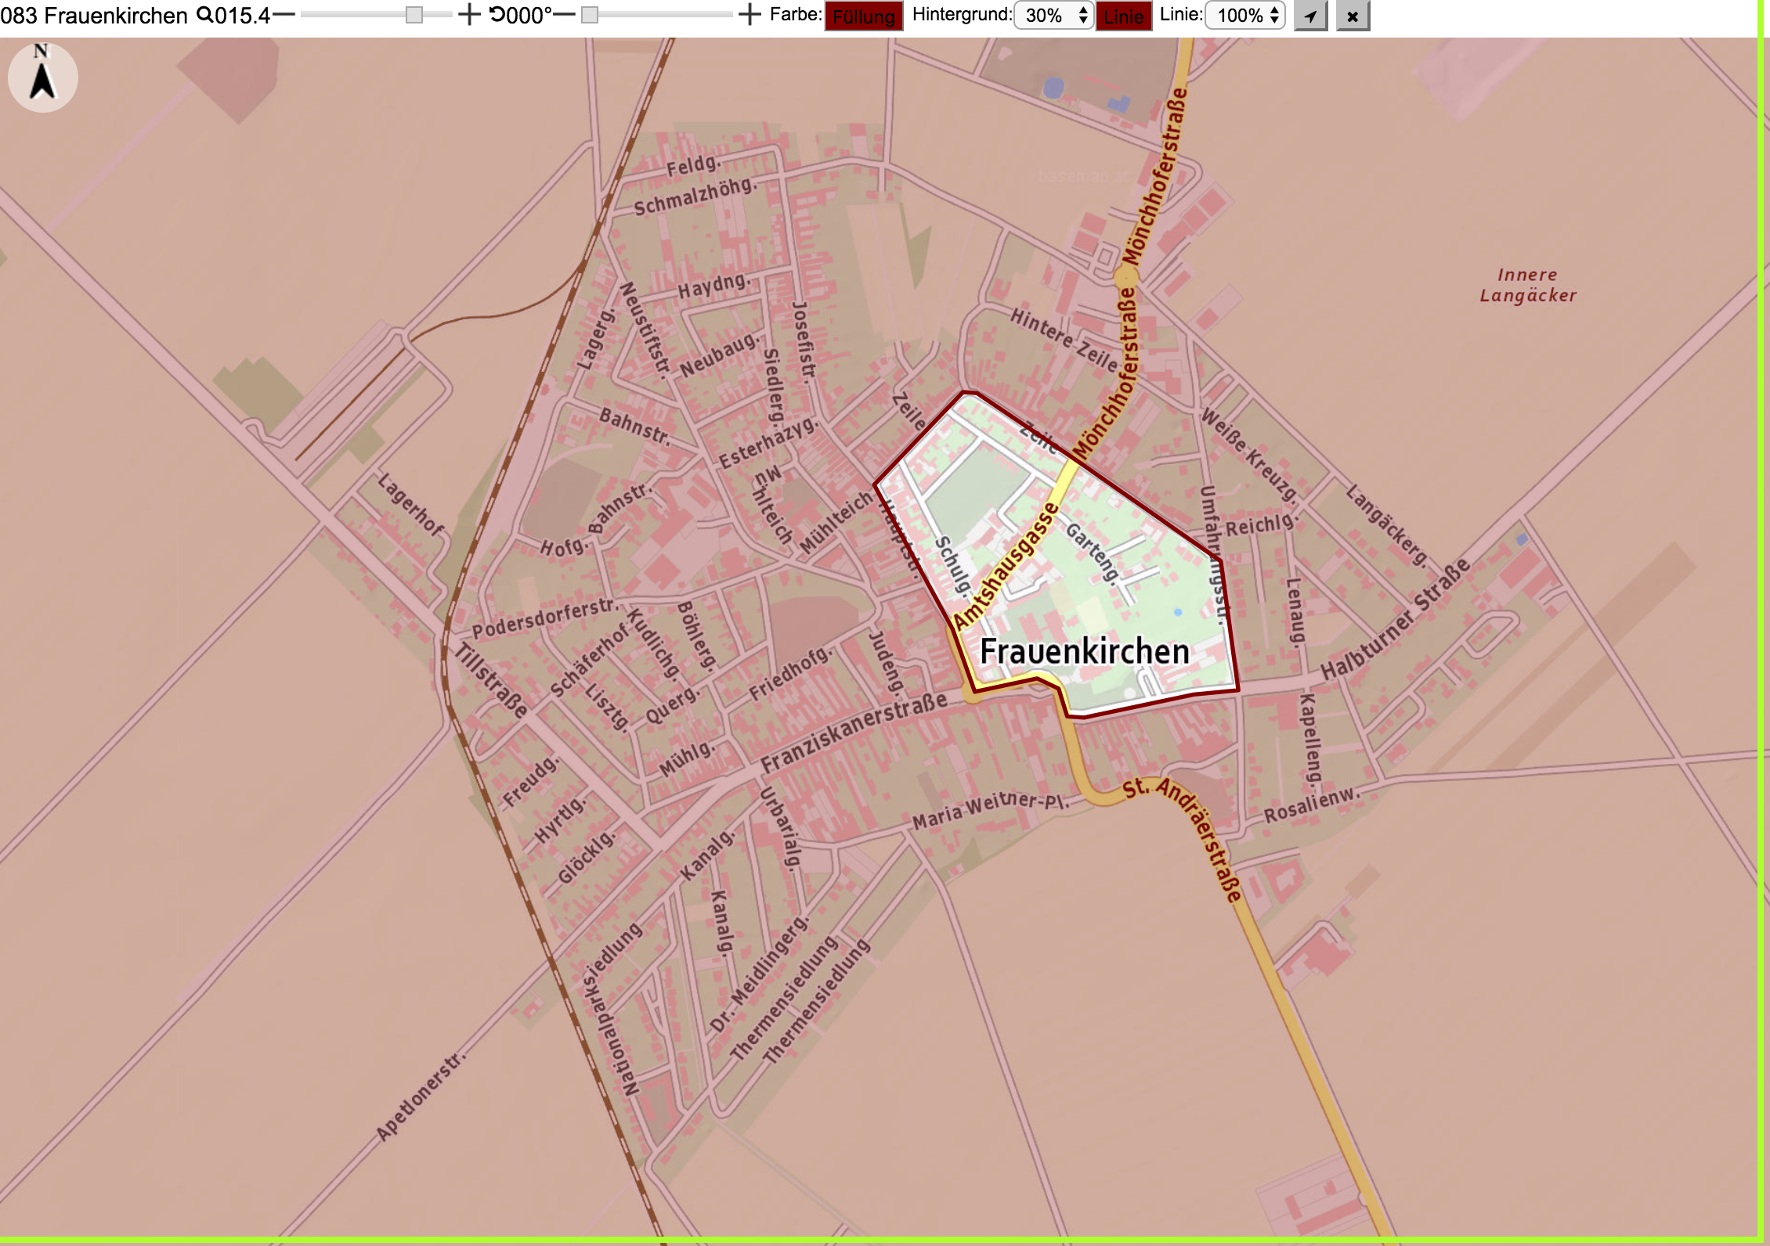Image resolution: width=1770 pixels, height=1246 pixels.
Task: Click the zoom slider handle
Action: click(x=414, y=15)
